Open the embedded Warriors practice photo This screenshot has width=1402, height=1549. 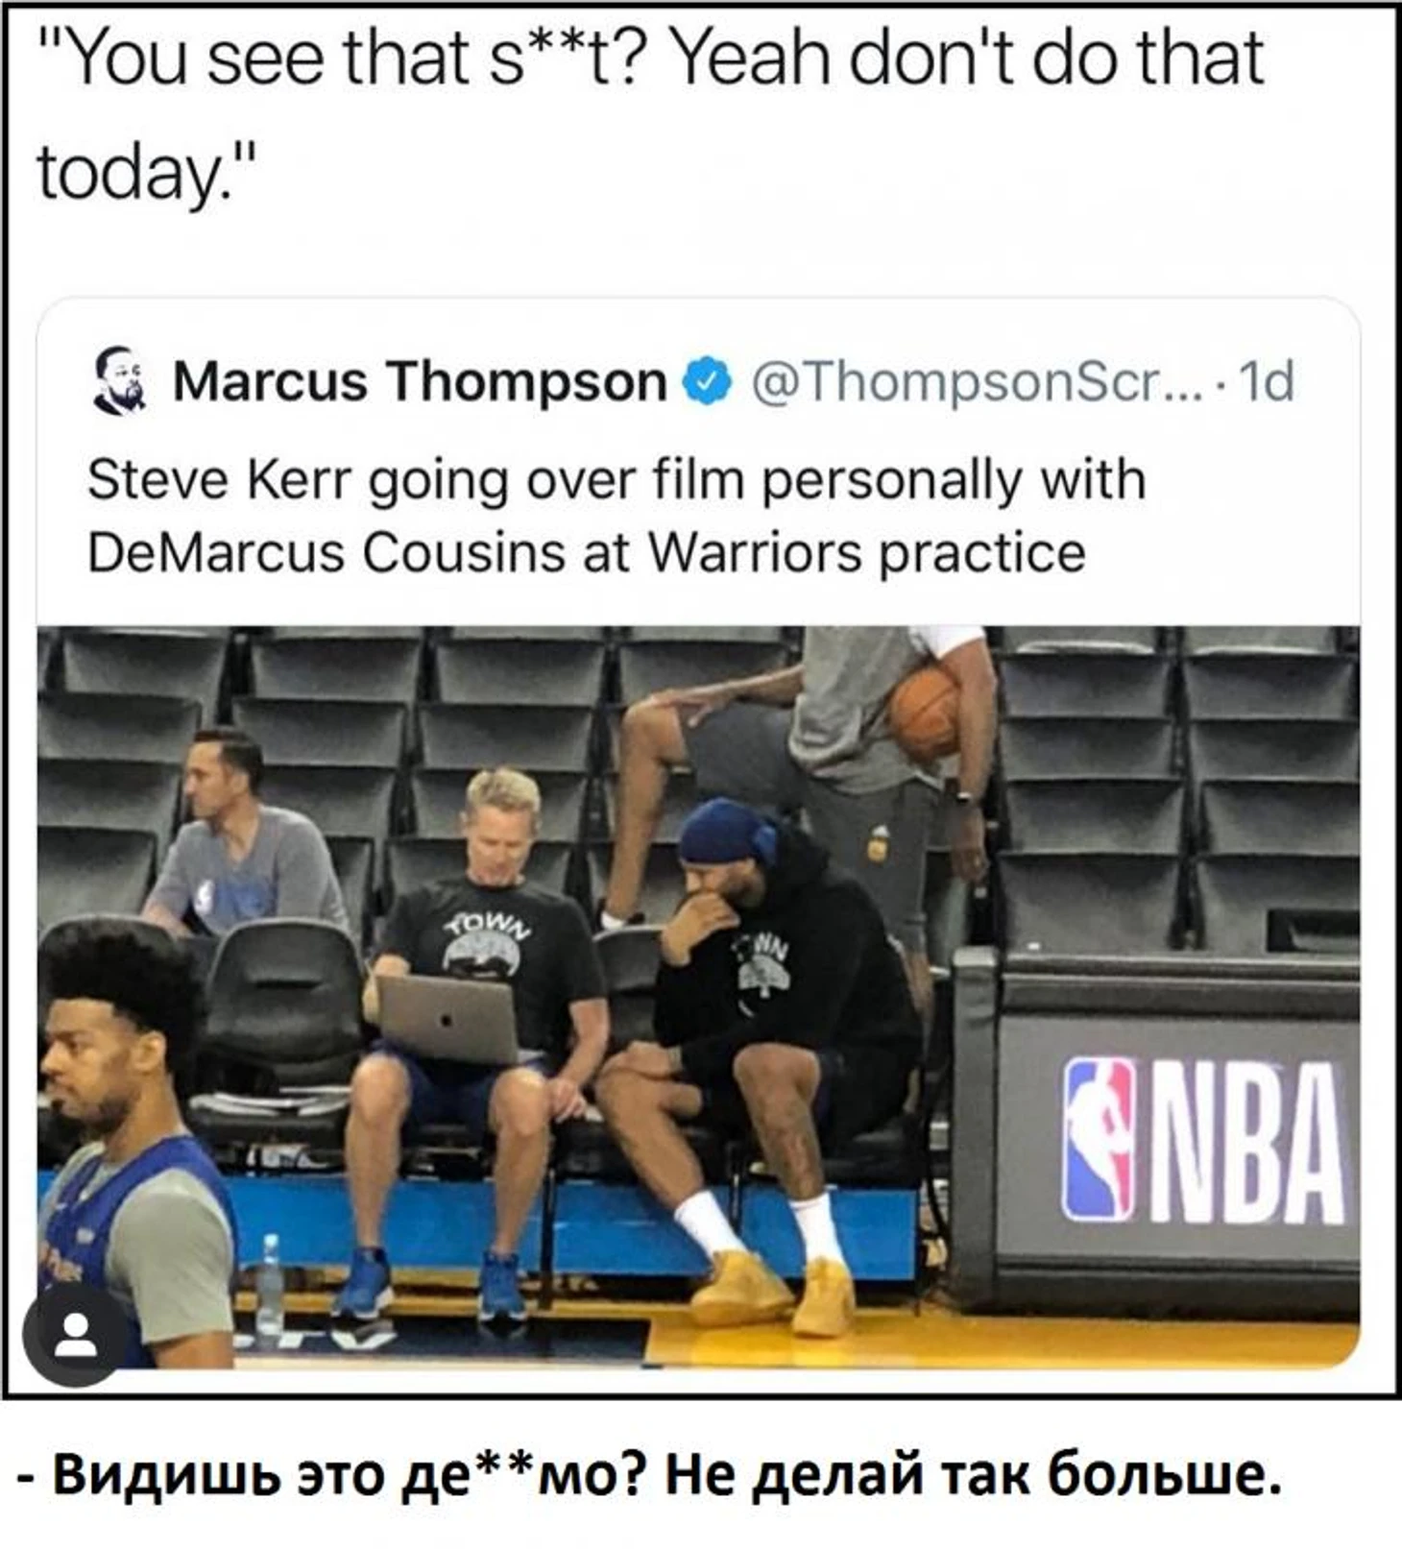[x=698, y=997]
